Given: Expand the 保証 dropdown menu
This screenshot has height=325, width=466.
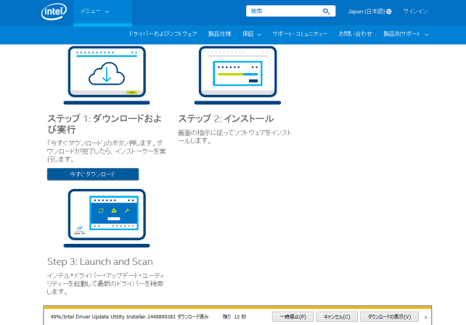Looking at the screenshot, I should (252, 34).
